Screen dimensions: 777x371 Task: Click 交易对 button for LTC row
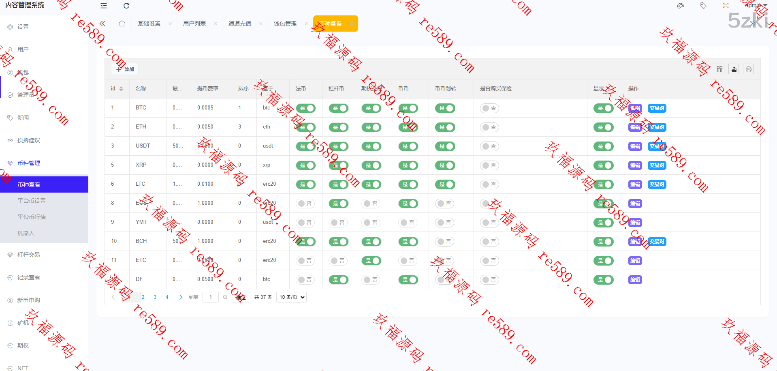657,184
